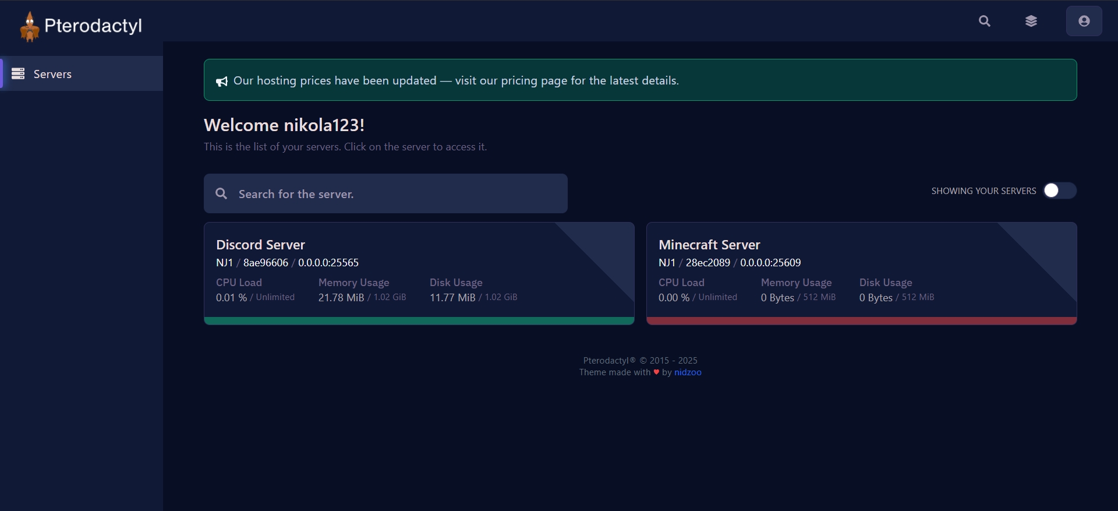Open the nidzoo theme author link
Image resolution: width=1118 pixels, height=511 pixels.
[688, 372]
